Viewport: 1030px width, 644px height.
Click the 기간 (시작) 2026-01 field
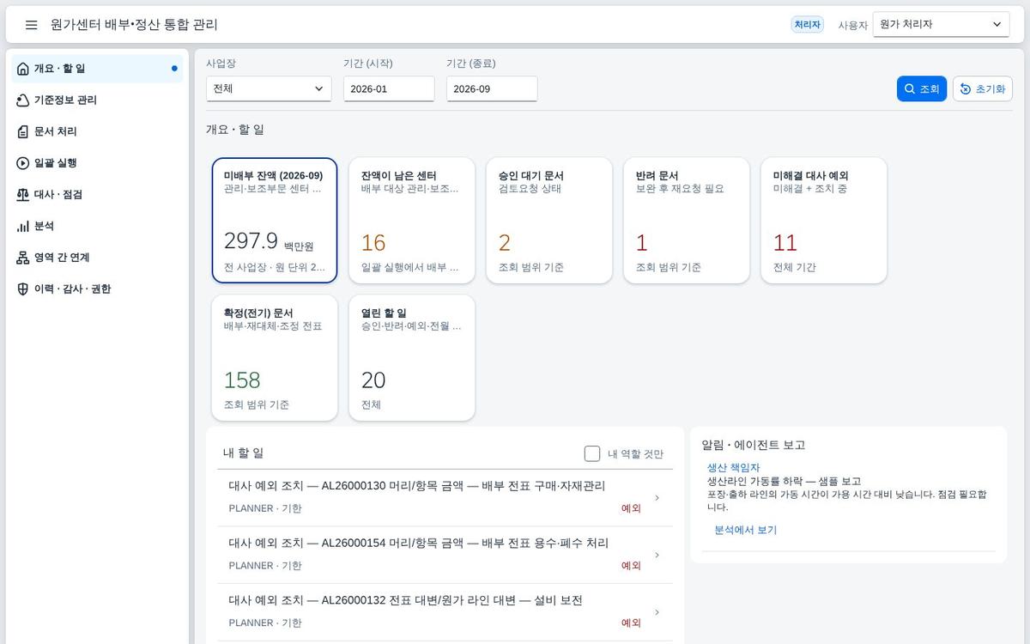click(389, 88)
